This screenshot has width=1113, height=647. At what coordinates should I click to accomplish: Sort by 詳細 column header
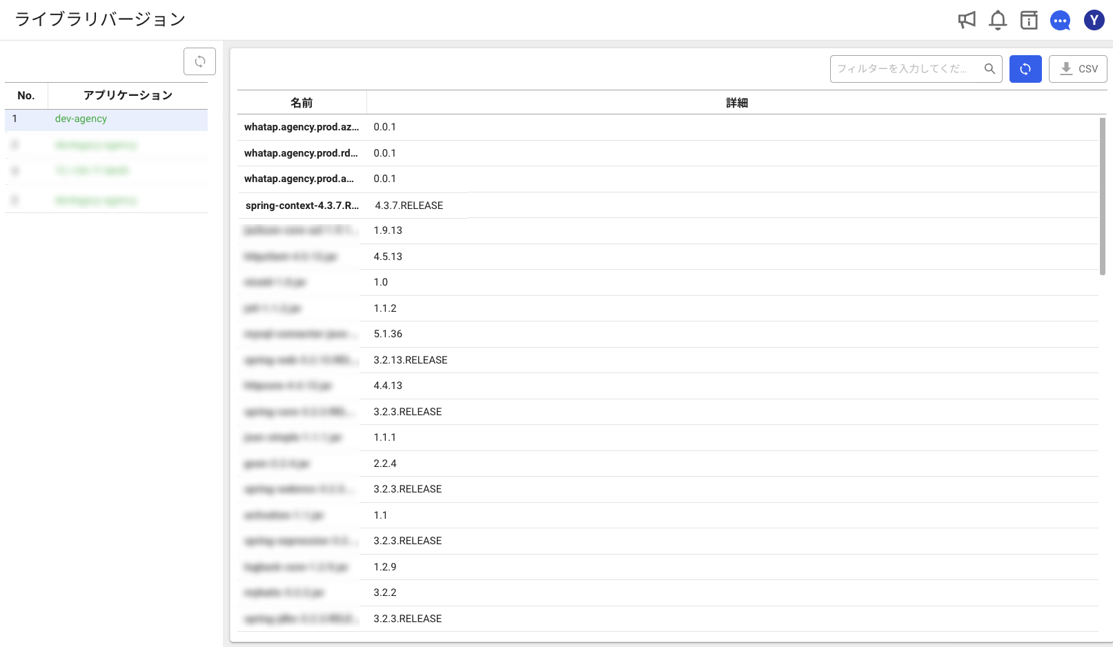(x=737, y=103)
